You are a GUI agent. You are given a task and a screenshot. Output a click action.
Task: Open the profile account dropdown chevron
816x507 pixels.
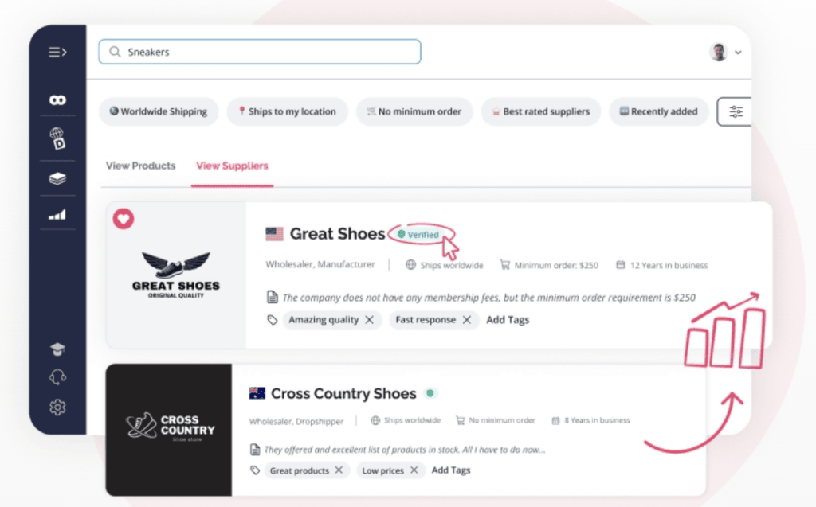click(737, 52)
